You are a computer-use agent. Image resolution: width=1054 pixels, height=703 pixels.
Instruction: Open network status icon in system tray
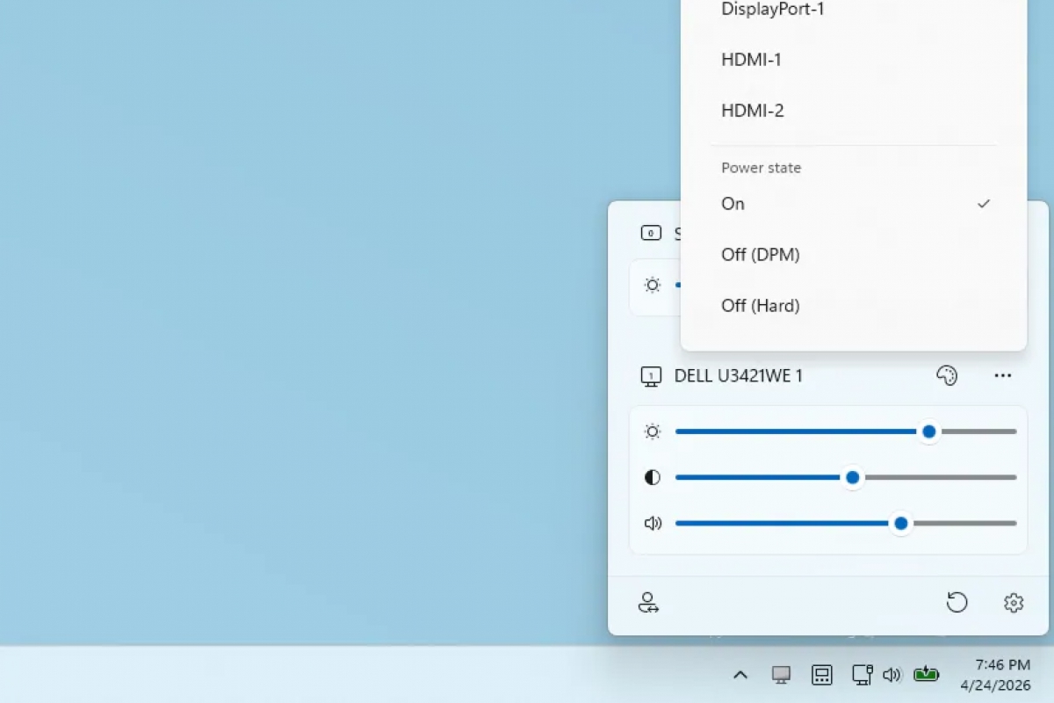[x=862, y=675]
